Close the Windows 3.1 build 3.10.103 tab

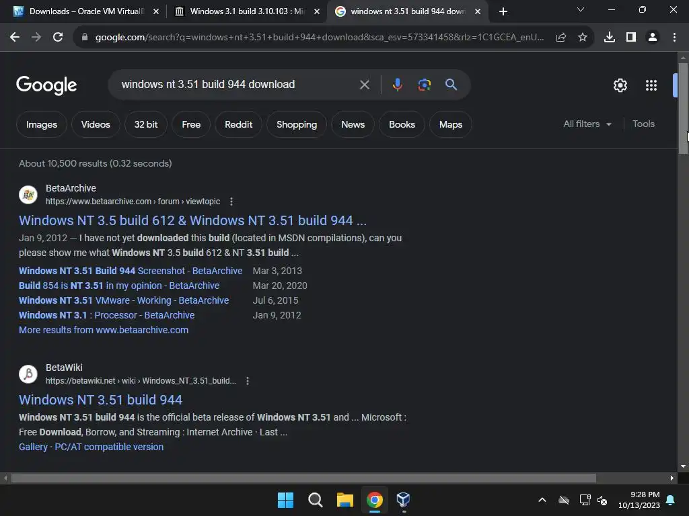pyautogui.click(x=317, y=11)
